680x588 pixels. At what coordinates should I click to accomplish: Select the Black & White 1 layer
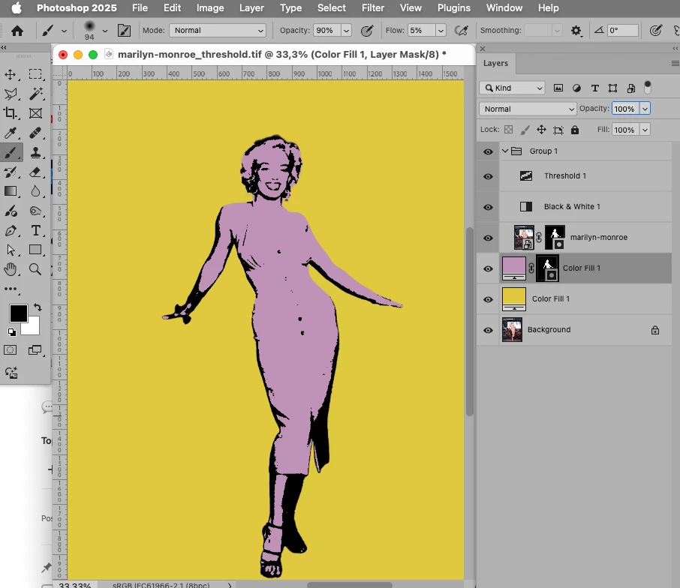pyautogui.click(x=572, y=207)
